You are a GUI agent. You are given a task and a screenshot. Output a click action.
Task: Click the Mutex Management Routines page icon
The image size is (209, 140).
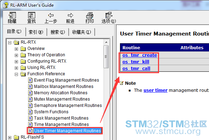click(x=30, y=99)
